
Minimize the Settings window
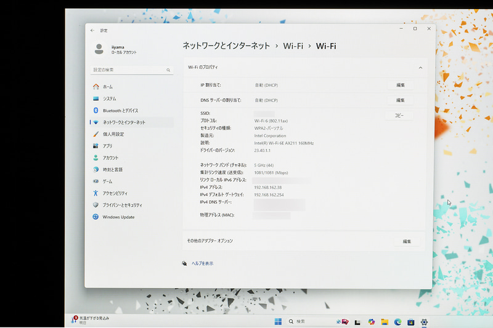(x=401, y=28)
